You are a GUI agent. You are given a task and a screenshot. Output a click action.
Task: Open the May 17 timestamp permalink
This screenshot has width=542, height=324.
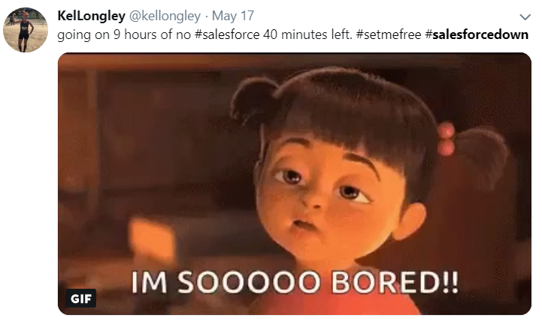233,16
